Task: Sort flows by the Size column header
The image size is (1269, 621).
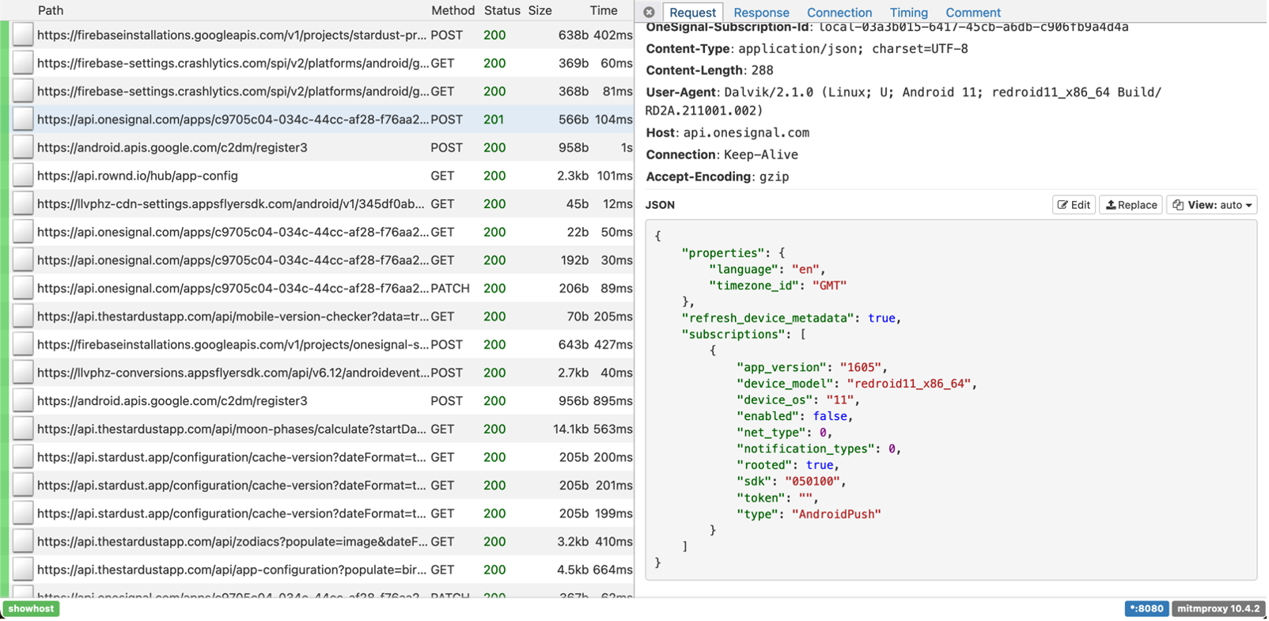Action: (x=540, y=10)
